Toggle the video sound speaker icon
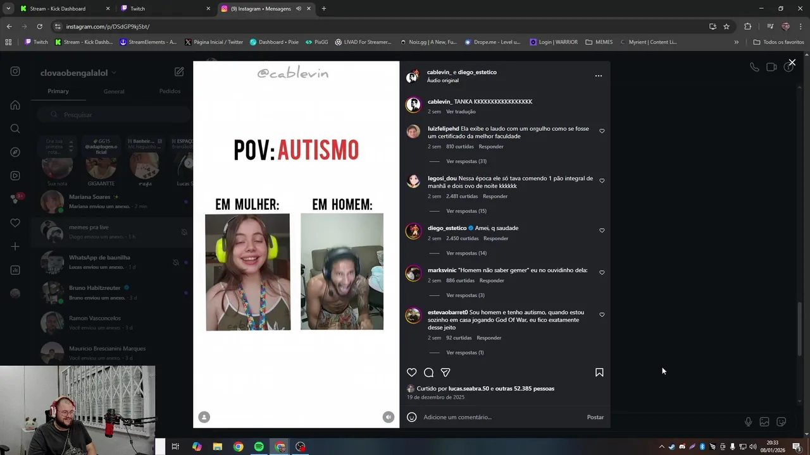This screenshot has height=455, width=810. click(x=388, y=417)
